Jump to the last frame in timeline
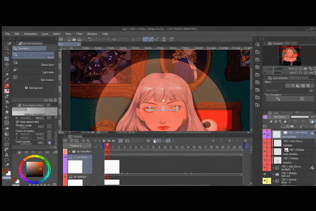Image resolution: width=316 pixels, height=211 pixels. (x=114, y=141)
